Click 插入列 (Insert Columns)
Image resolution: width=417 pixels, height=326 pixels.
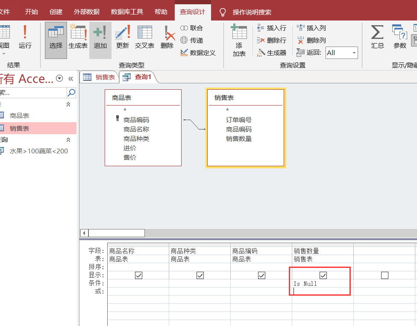311,28
